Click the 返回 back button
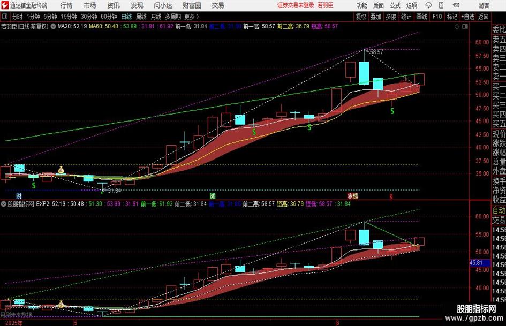 (x=483, y=17)
